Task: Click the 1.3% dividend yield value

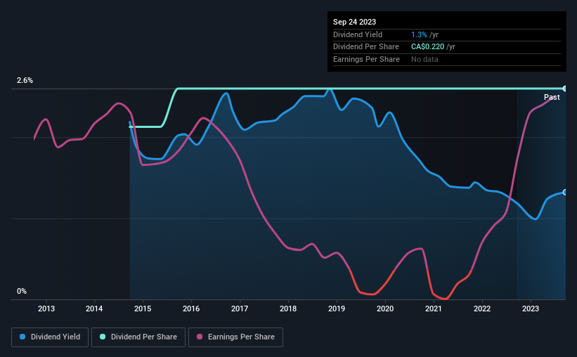Action: click(x=419, y=34)
